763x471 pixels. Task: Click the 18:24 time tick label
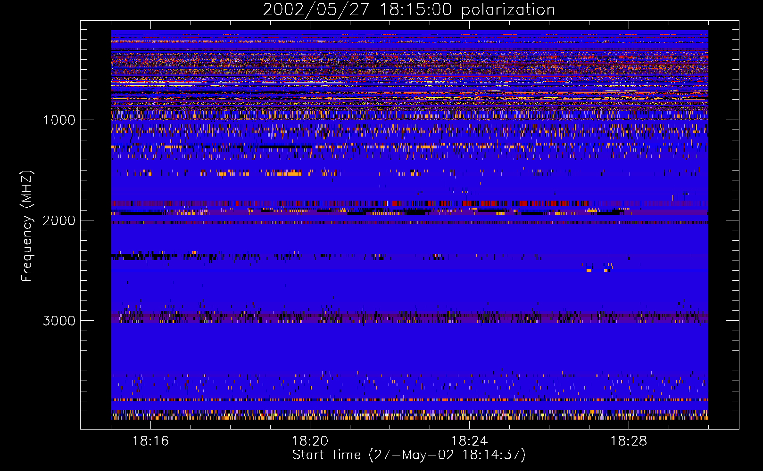(x=469, y=441)
